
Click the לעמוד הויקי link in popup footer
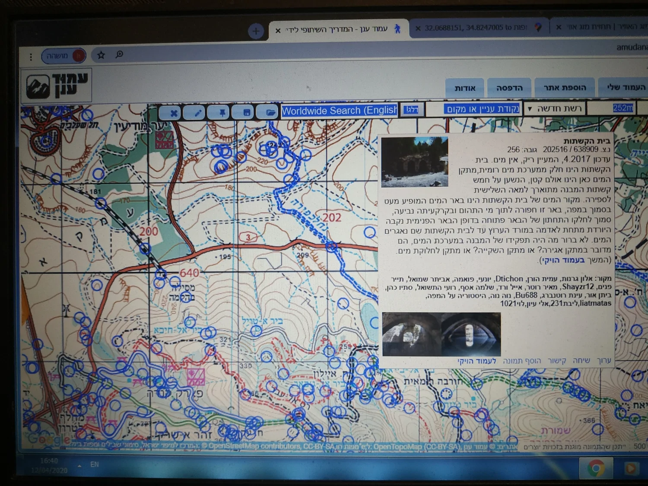click(x=476, y=361)
